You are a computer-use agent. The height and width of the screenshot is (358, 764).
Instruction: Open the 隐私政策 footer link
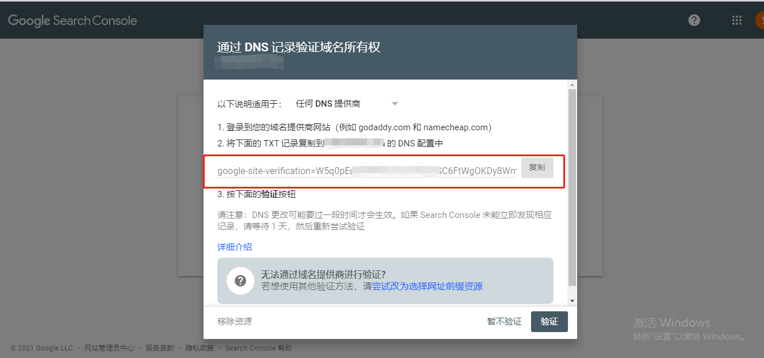[199, 348]
